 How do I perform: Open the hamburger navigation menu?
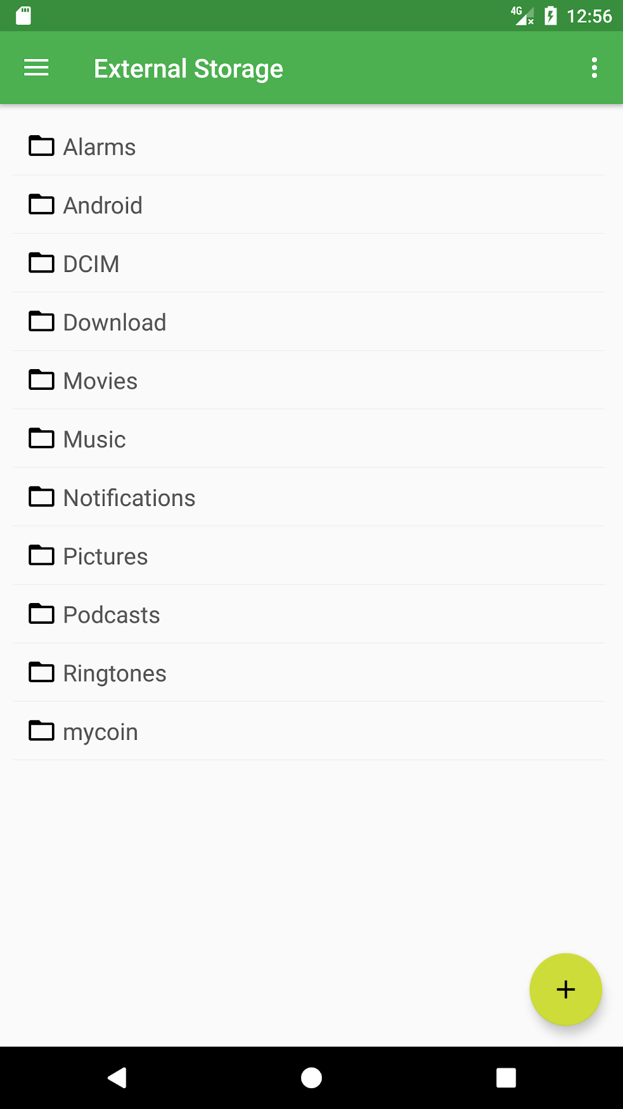tap(36, 68)
